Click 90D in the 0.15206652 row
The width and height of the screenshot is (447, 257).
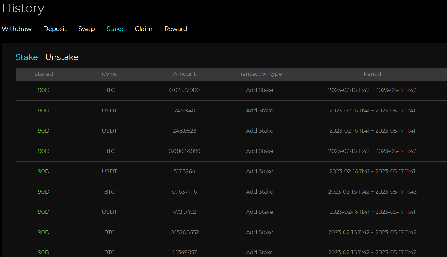tap(44, 232)
